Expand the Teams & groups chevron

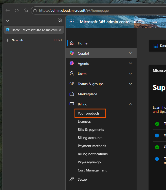(x=131, y=84)
